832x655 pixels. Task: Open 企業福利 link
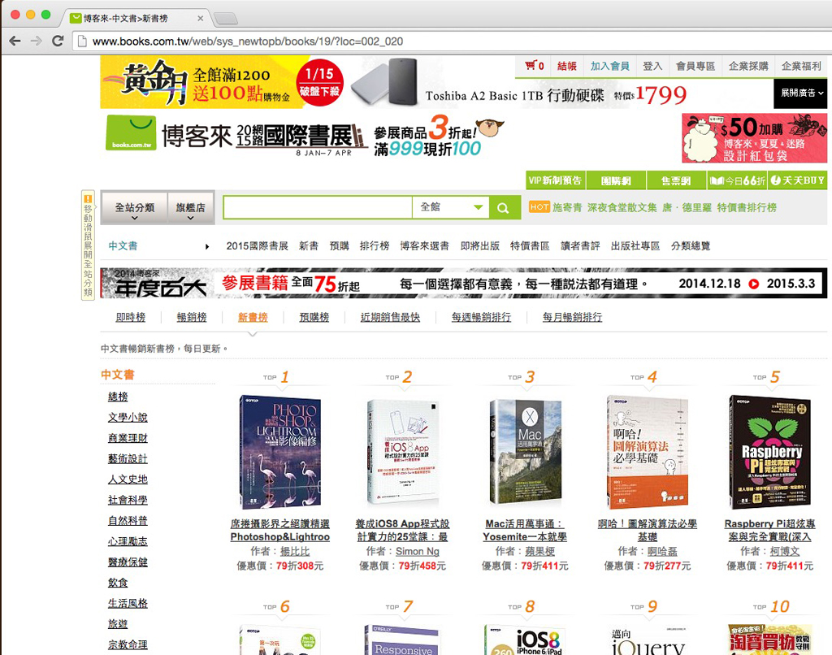801,66
